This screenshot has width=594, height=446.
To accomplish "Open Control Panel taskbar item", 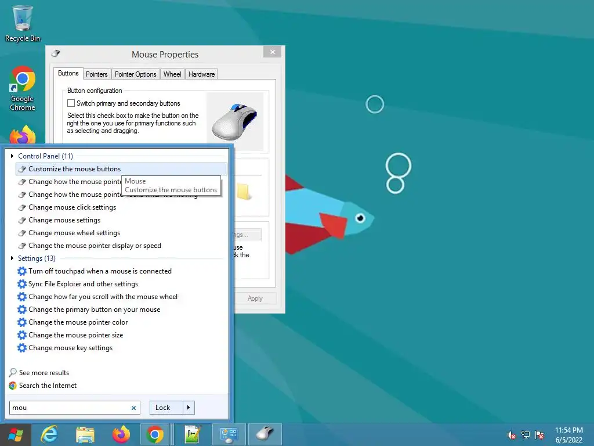I will point(229,434).
